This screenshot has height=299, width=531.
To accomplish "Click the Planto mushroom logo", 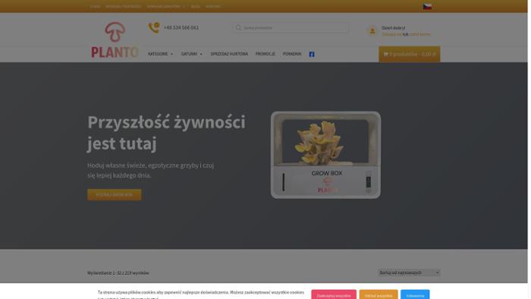I will click(x=115, y=40).
